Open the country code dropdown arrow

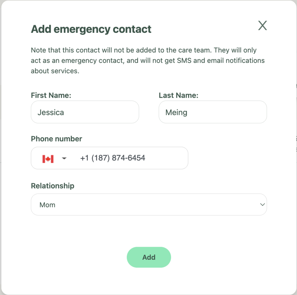pyautogui.click(x=64, y=158)
